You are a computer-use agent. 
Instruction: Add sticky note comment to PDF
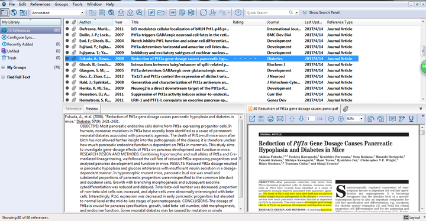tap(392, 119)
